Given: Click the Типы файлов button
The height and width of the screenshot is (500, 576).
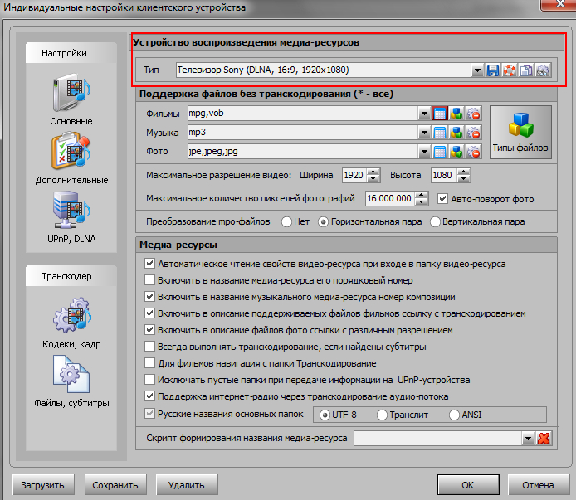Looking at the screenshot, I should [x=520, y=132].
